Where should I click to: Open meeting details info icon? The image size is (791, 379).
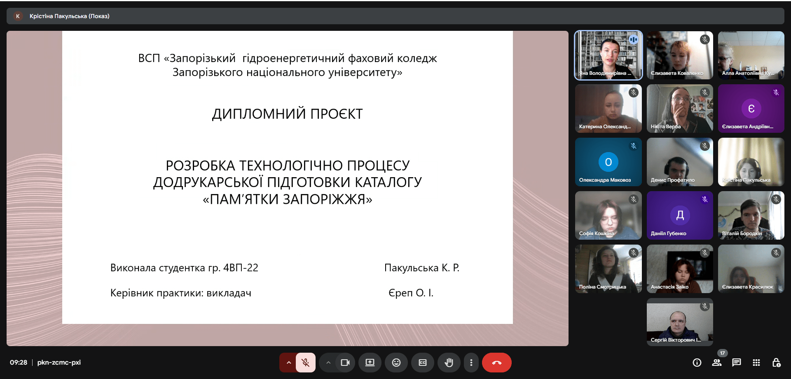tap(697, 363)
